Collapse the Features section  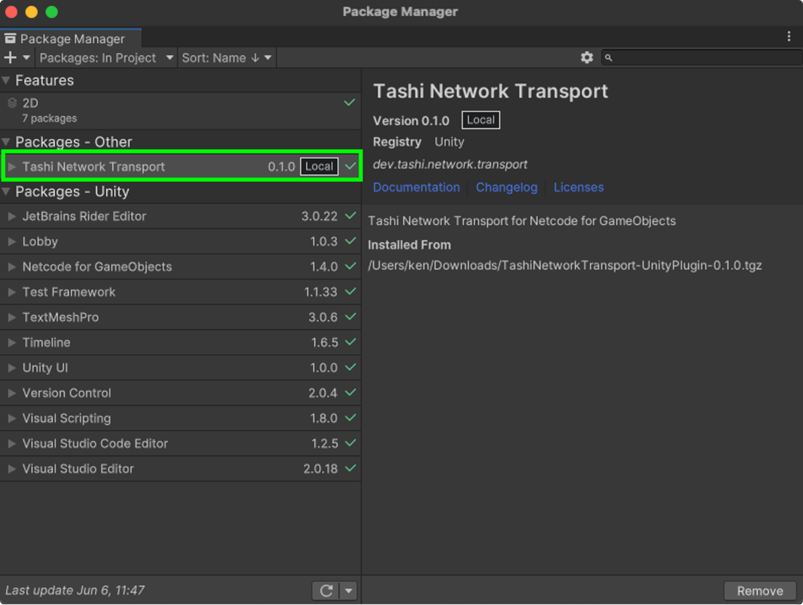[7, 81]
